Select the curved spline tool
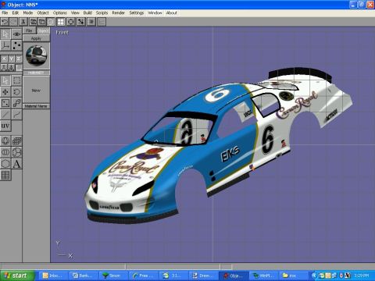This screenshot has width=375, height=281. click(16, 115)
